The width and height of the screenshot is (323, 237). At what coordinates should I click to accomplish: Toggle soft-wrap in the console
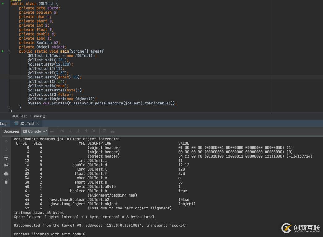point(6,158)
